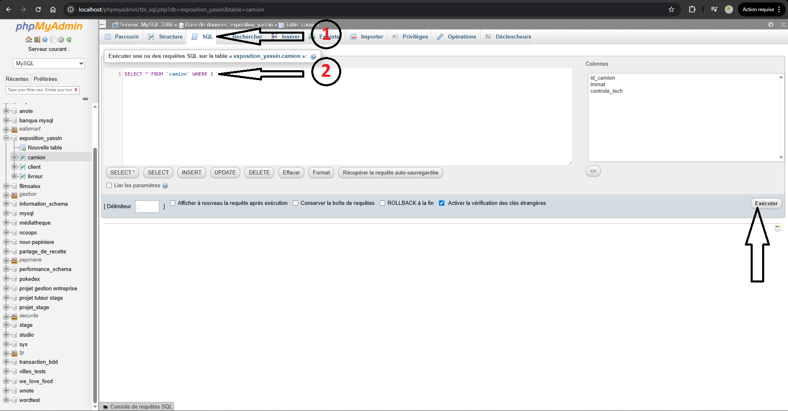The height and width of the screenshot is (411, 788).
Task: Open the MySQL documentation page icon
Action: 53,40
